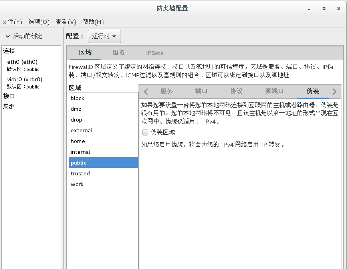Maximize the 防火墙配置 window
The width and height of the screenshot is (347, 269).
(x=324, y=9)
